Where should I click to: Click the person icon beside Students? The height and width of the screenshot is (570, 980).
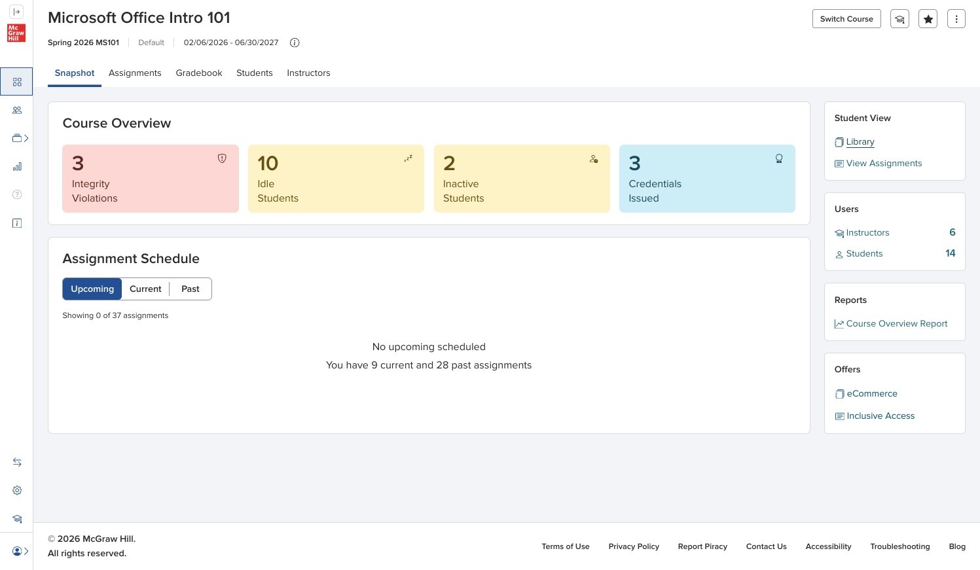[839, 255]
